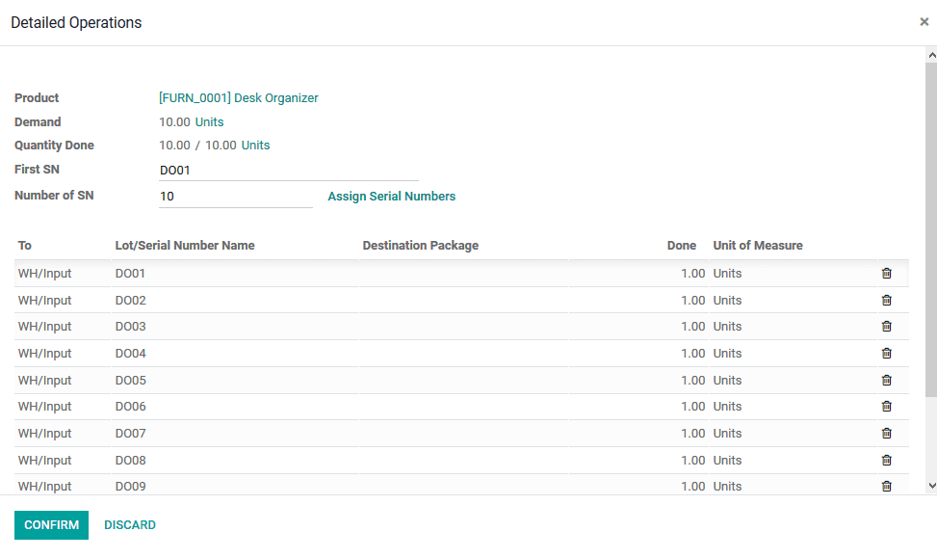Sort by the Done column header
Viewport: 937px width, 558px height.
[x=681, y=246]
